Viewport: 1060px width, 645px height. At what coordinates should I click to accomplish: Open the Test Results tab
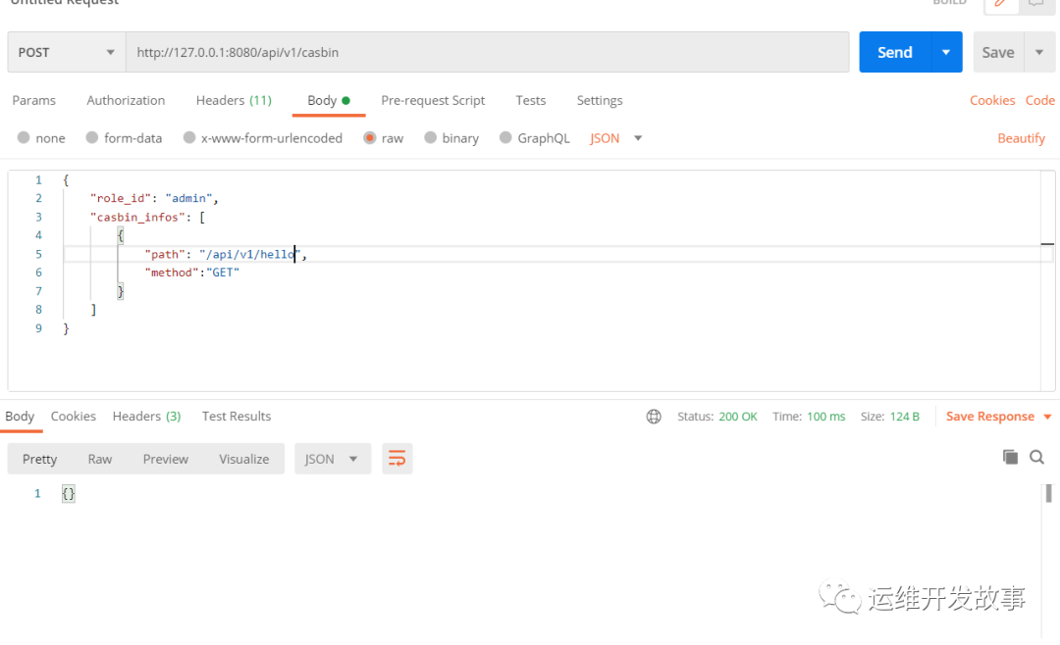tap(237, 417)
